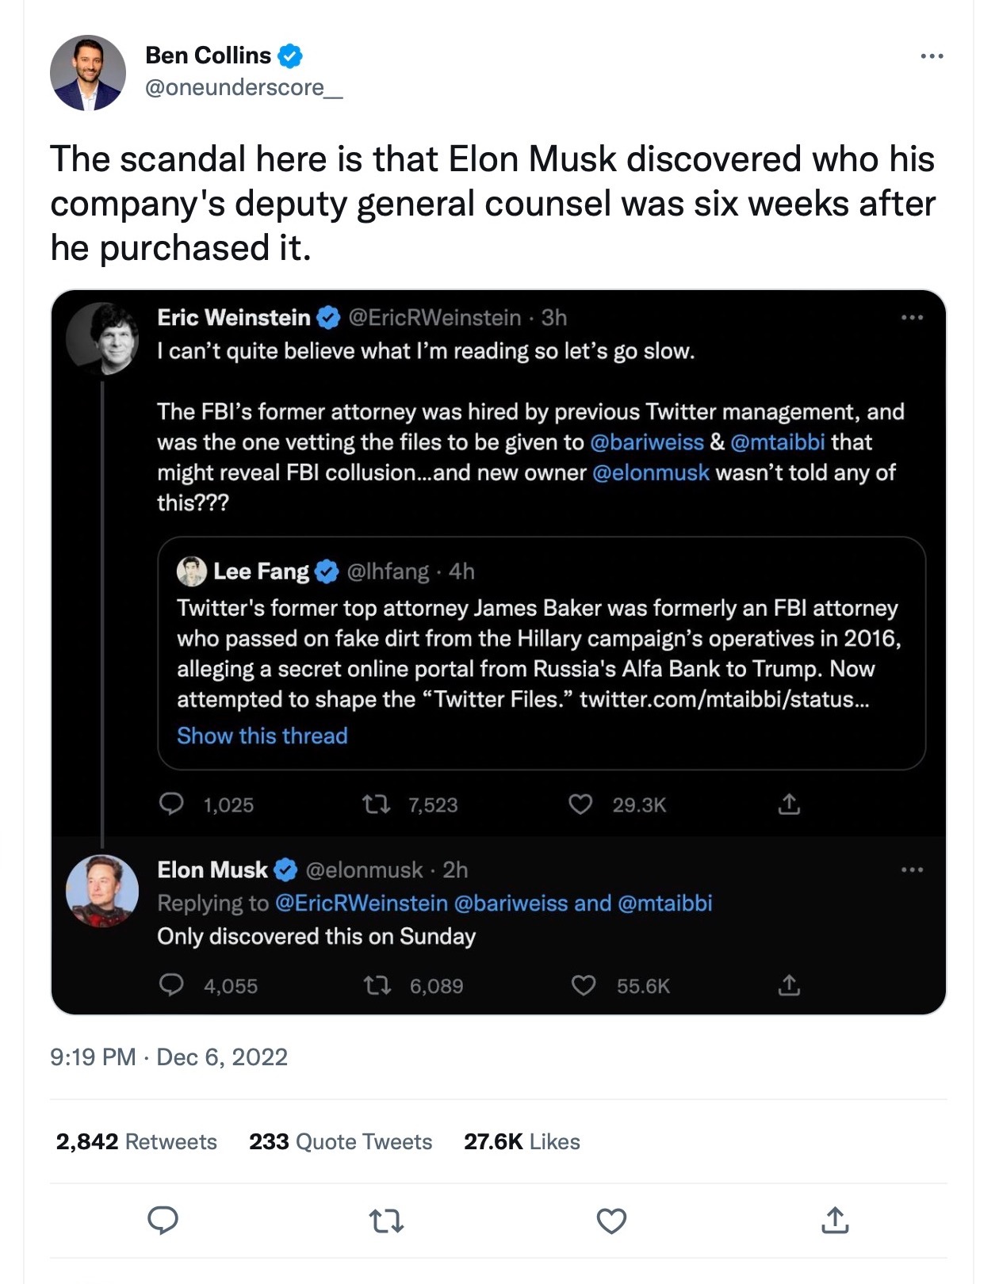The width and height of the screenshot is (999, 1284).
Task: Click the heart icon on Elon Musk's reply
Action: (584, 985)
